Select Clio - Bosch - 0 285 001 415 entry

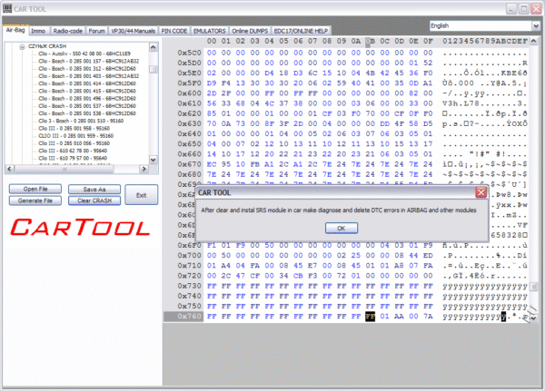tap(87, 91)
